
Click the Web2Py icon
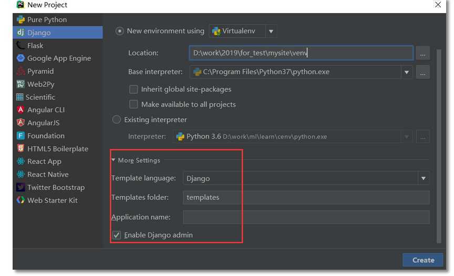(x=20, y=84)
